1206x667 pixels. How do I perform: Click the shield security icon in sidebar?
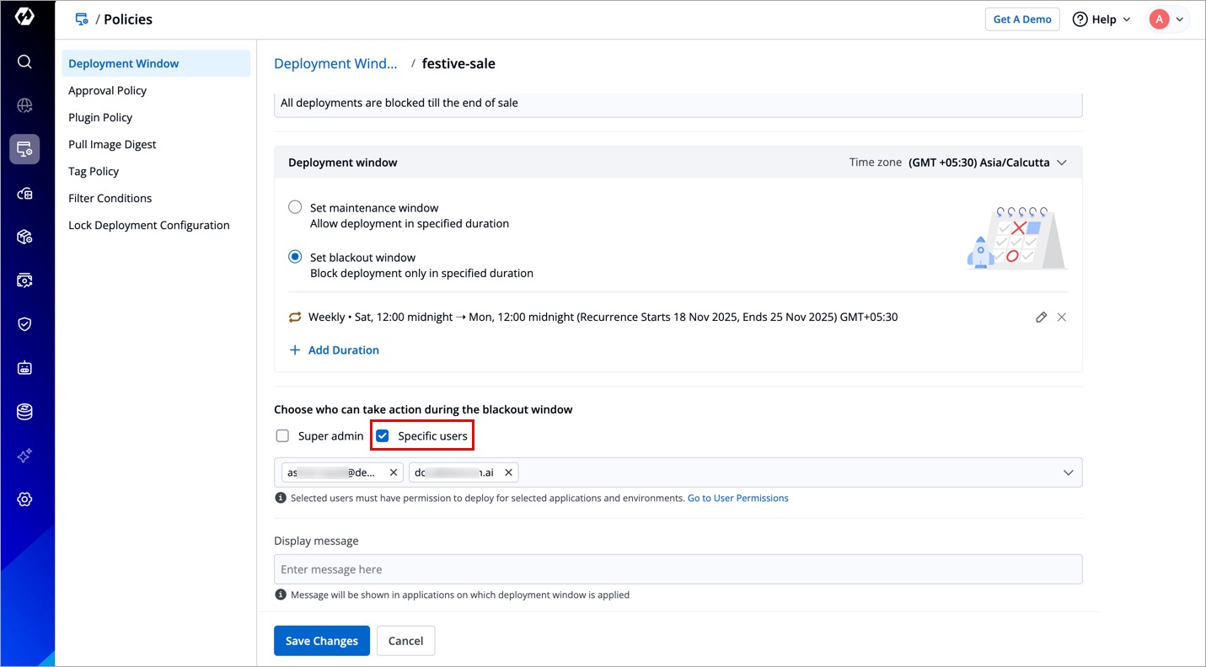(24, 324)
